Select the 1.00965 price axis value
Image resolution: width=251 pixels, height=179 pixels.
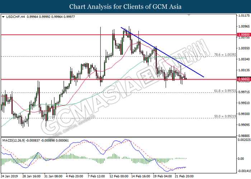point(244,26)
